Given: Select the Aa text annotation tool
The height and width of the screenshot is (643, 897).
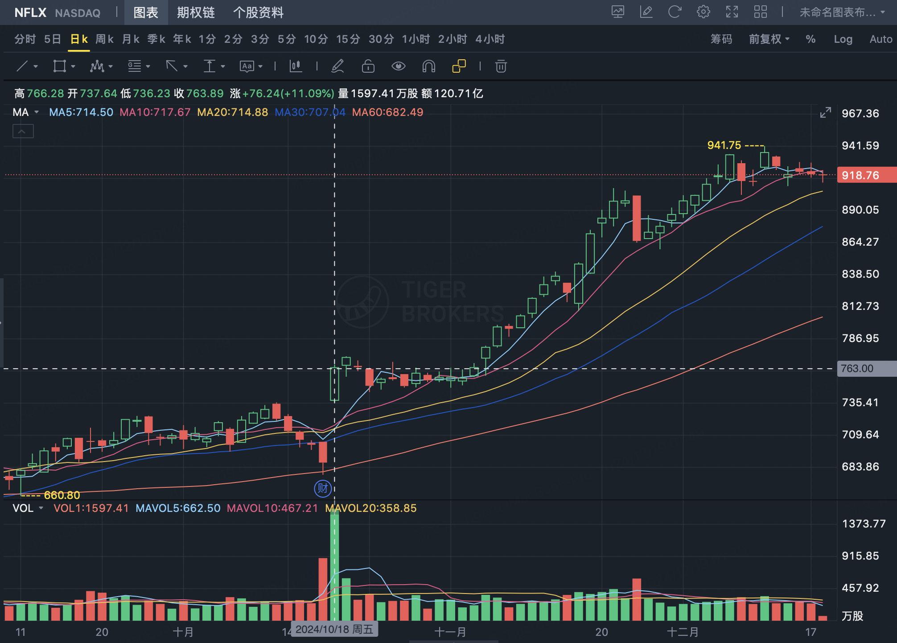Looking at the screenshot, I should 247,66.
